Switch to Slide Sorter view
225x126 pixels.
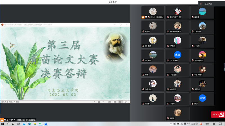[x=115, y=102]
